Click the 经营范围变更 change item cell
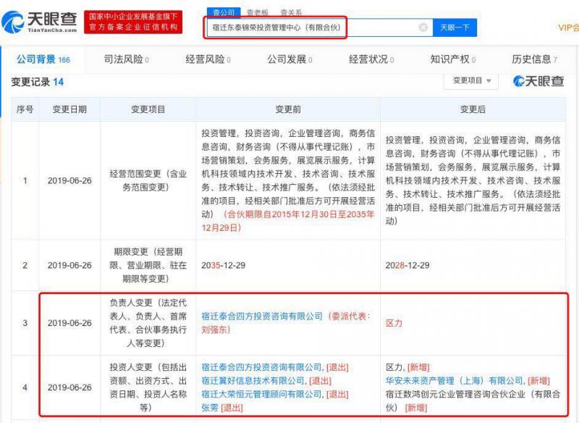Image resolution: width=579 pixels, height=423 pixels. coord(148,180)
